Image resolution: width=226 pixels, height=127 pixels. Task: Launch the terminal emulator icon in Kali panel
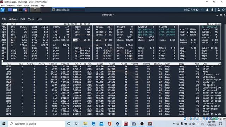point(20,10)
